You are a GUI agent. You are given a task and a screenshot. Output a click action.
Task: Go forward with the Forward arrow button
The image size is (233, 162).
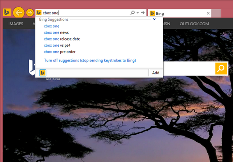click(30, 13)
